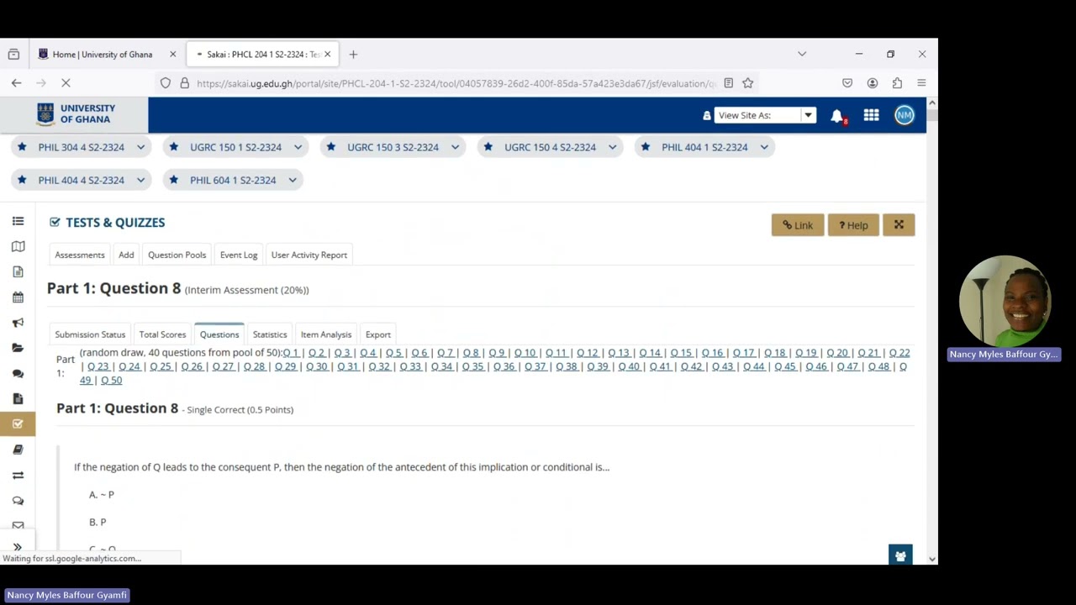The height and width of the screenshot is (605, 1076).
Task: Expand sidebar with double-chevron icon
Action: 17,547
